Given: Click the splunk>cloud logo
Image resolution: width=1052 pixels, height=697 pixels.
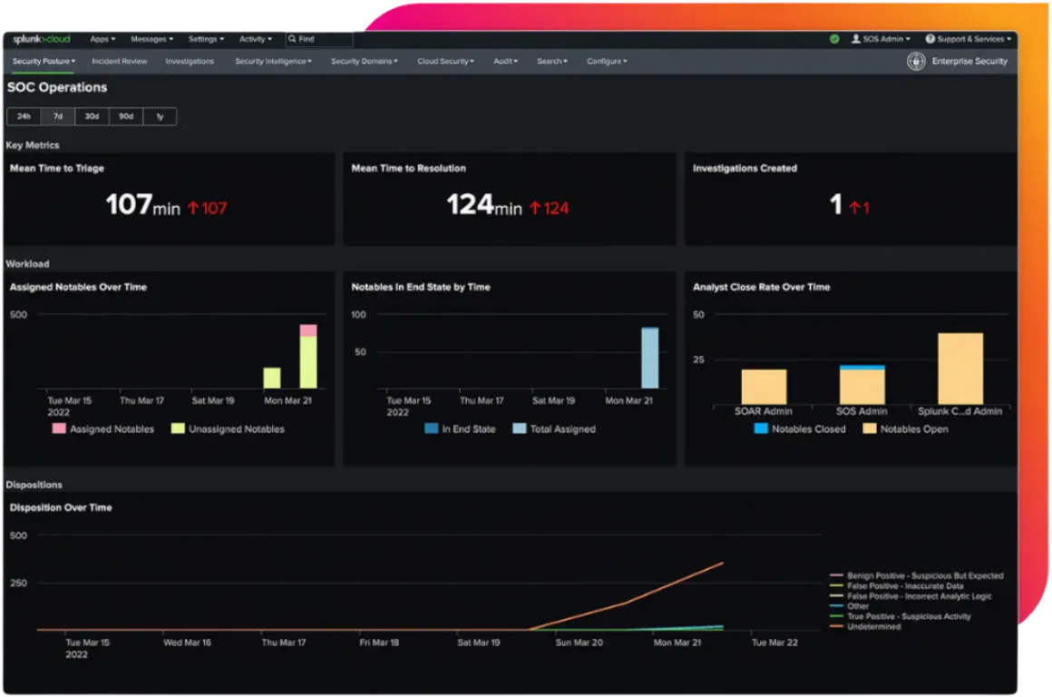Looking at the screenshot, I should pos(41,39).
